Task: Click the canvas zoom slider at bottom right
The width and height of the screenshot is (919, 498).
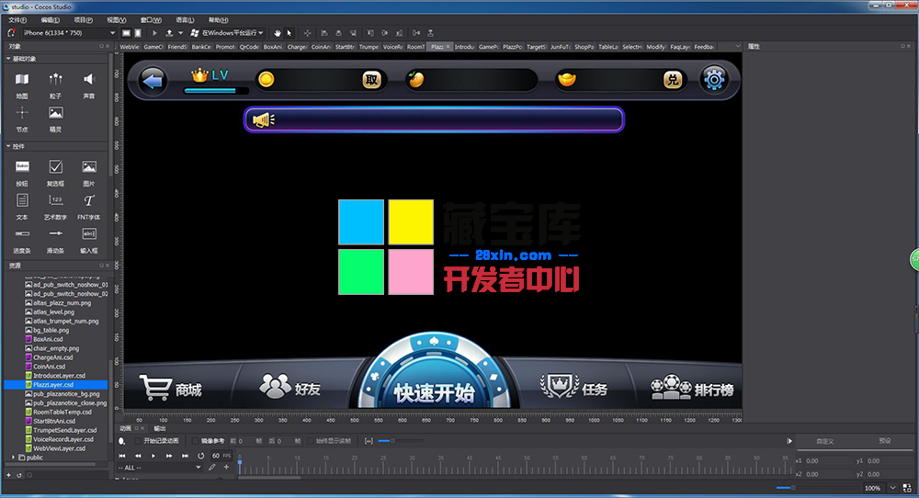Action: 816,488
